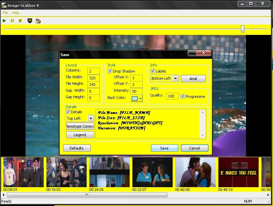Click the Gap Height input field

coord(93,98)
